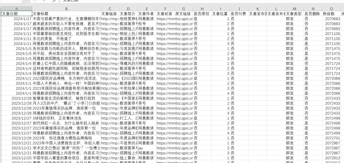Select column E header
The width and height of the screenshot is (344, 163).
[147, 9]
